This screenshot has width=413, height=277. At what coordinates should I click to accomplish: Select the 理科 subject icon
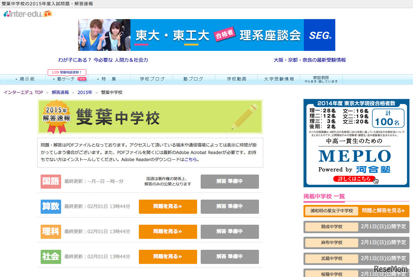[52, 232]
